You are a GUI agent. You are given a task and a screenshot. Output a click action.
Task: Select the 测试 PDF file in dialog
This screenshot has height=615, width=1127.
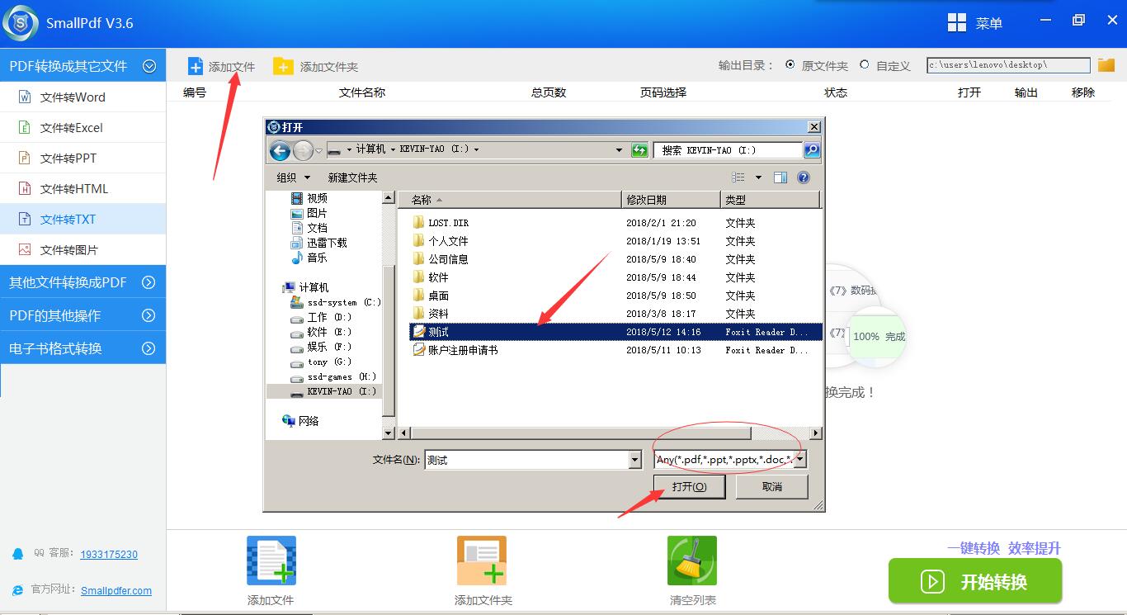[615, 332]
